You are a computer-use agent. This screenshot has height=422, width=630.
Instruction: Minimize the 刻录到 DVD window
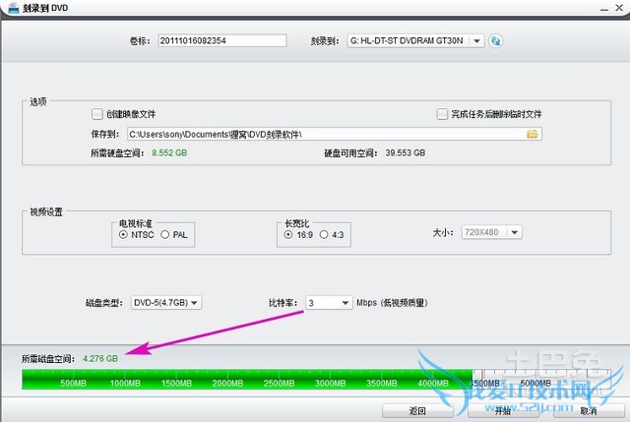click(x=604, y=9)
